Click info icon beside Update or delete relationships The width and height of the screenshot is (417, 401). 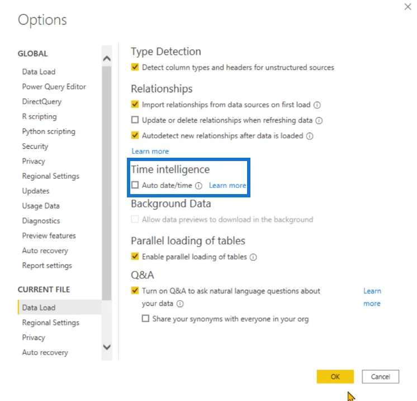click(319, 121)
